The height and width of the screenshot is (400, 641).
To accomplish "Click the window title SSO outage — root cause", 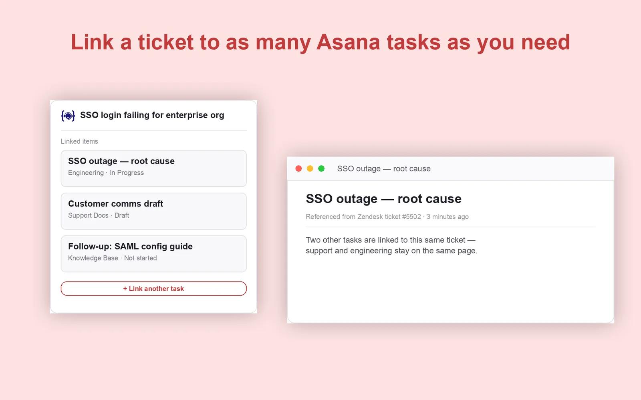I will (x=384, y=168).
